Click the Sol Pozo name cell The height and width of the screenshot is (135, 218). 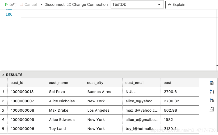(65, 92)
